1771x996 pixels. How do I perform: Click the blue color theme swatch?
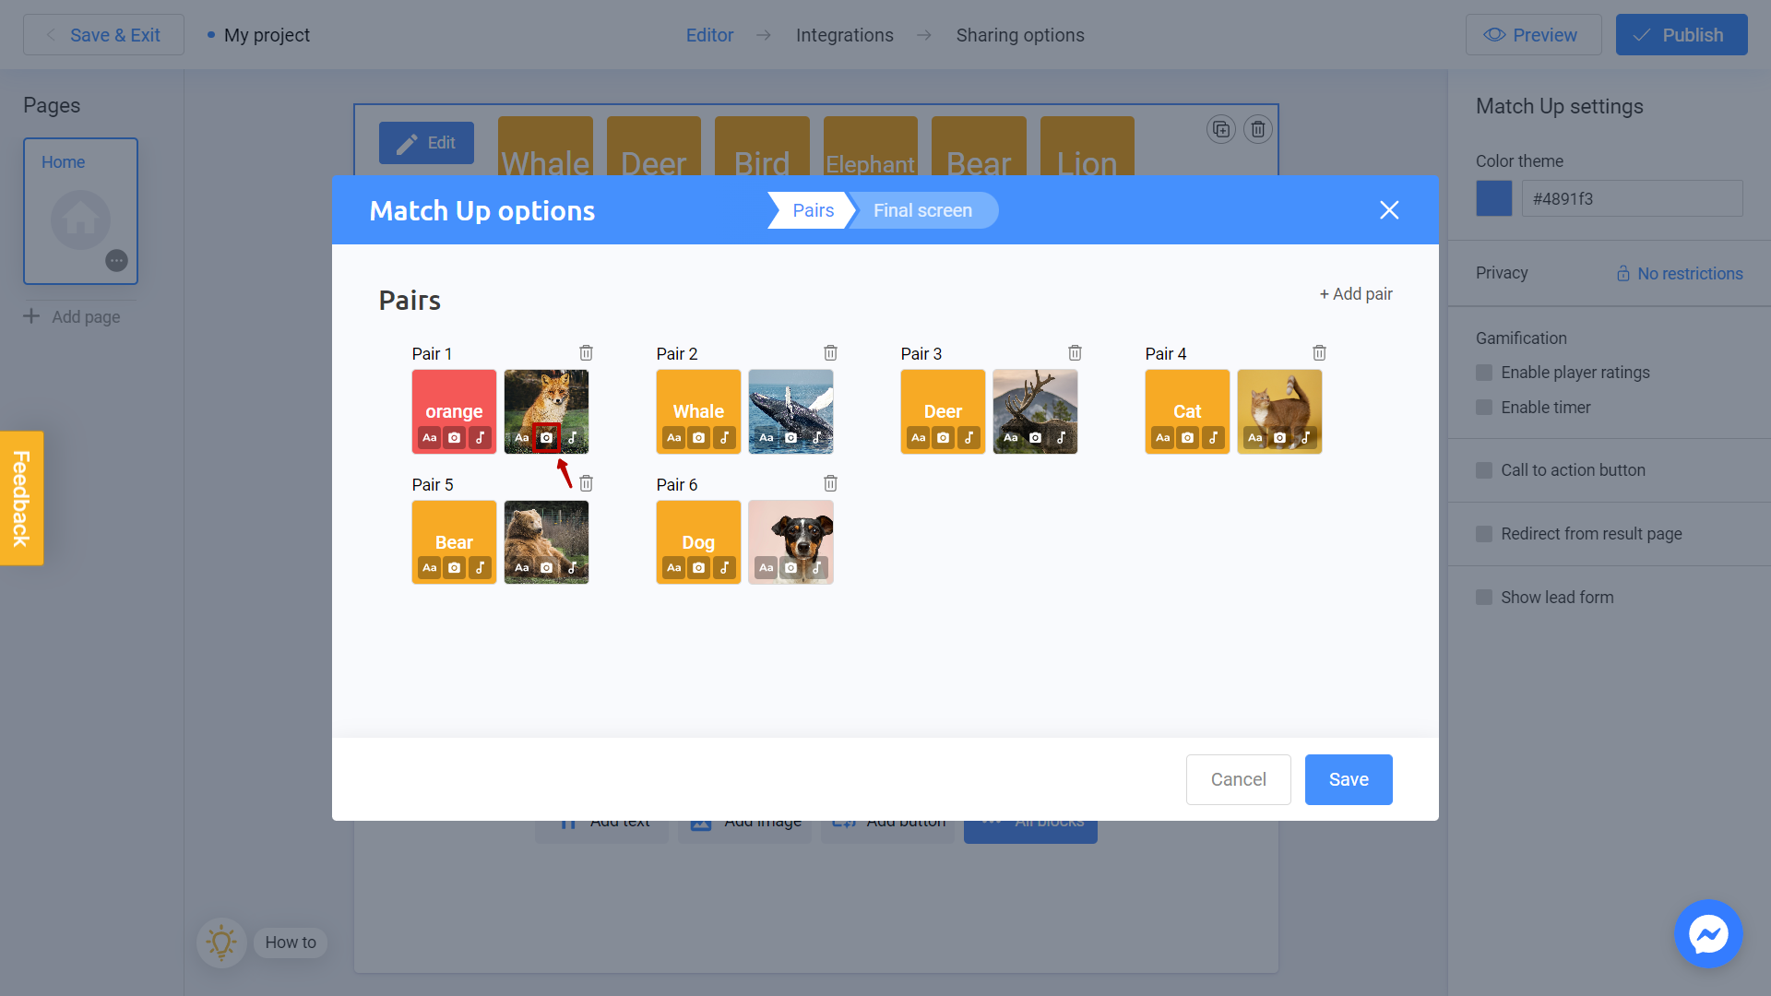click(x=1494, y=198)
